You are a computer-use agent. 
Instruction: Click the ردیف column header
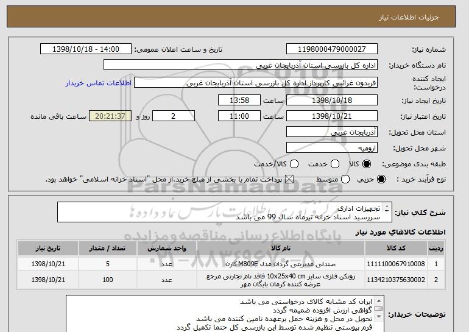tap(436, 249)
